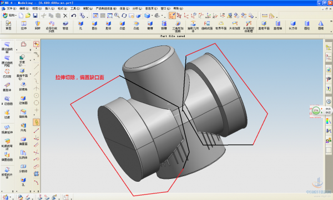The width and height of the screenshot is (333, 200).
Task: Create a Cylinder (圆柱) primitive
Action: pos(307,25)
